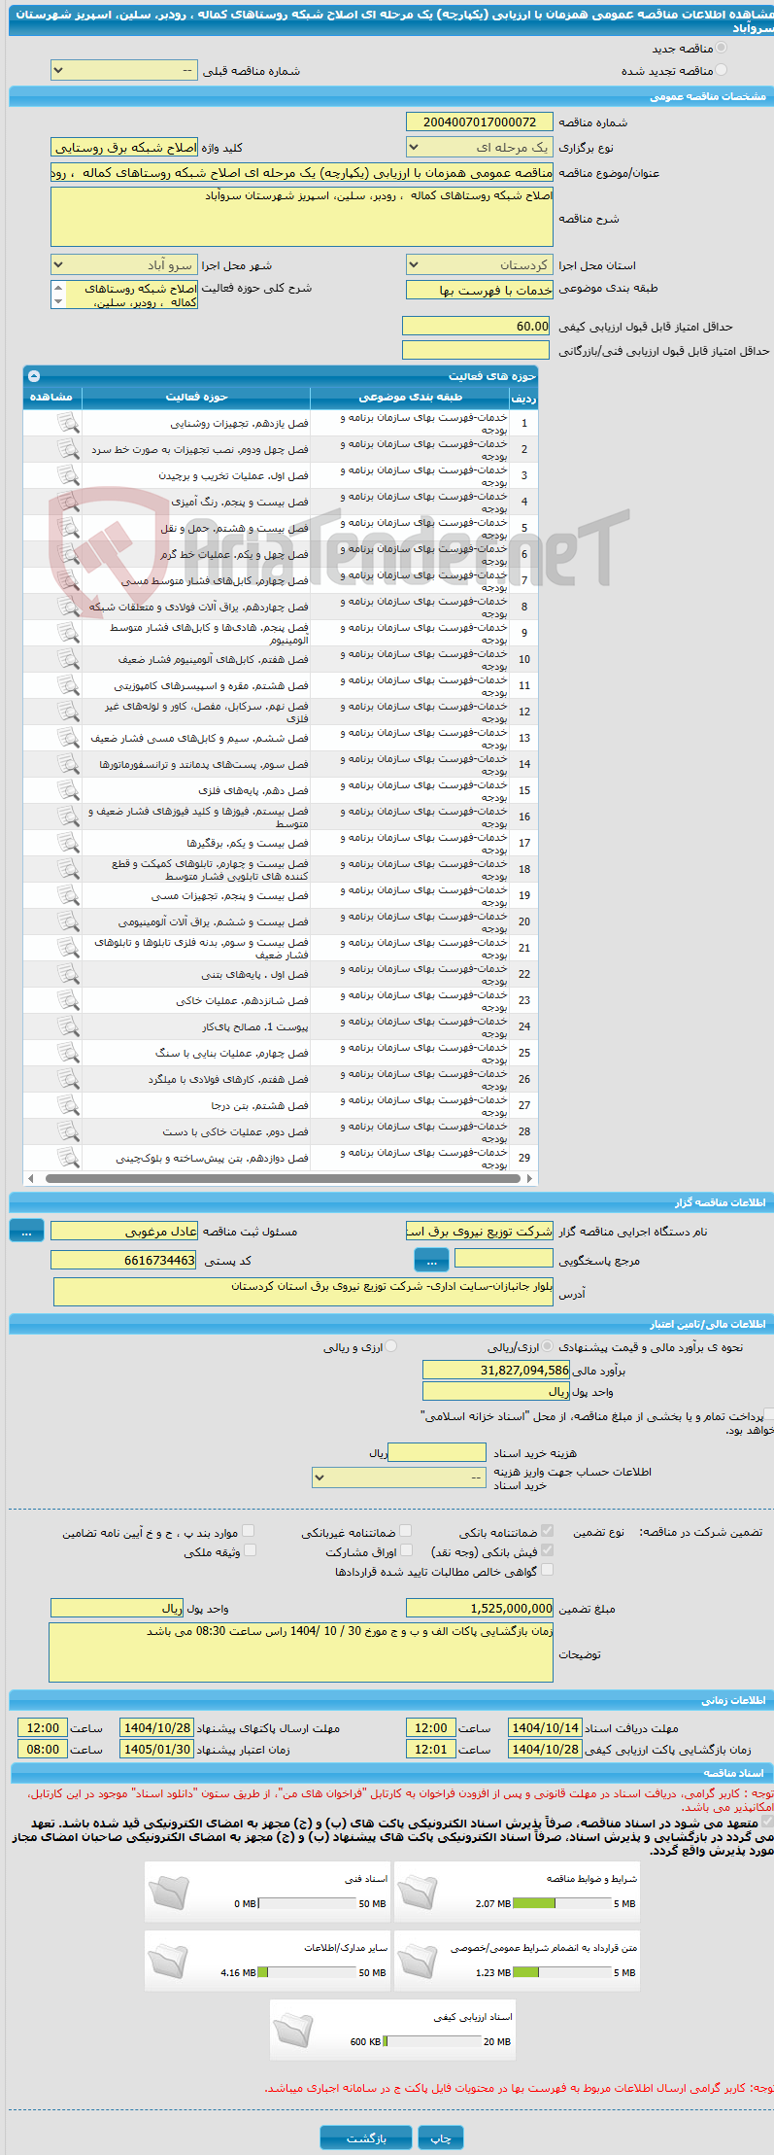The image size is (774, 2155).
Task: Open view icon for row 29 activity
Action: 67,1158
